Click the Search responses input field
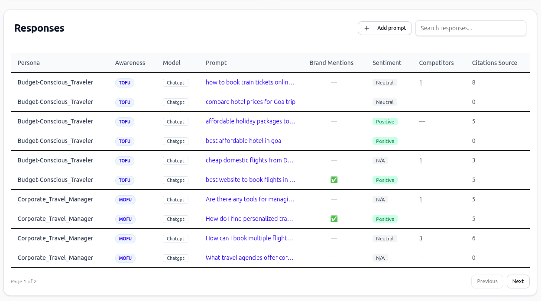This screenshot has height=301, width=541. [471, 28]
